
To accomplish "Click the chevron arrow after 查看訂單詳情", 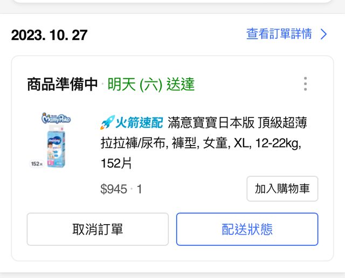I will (323, 34).
